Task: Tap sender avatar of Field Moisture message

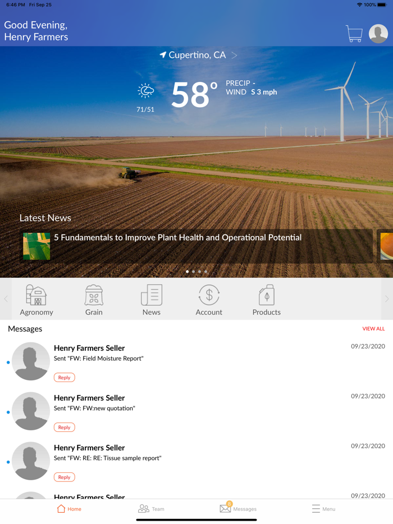Action: pos(31,361)
